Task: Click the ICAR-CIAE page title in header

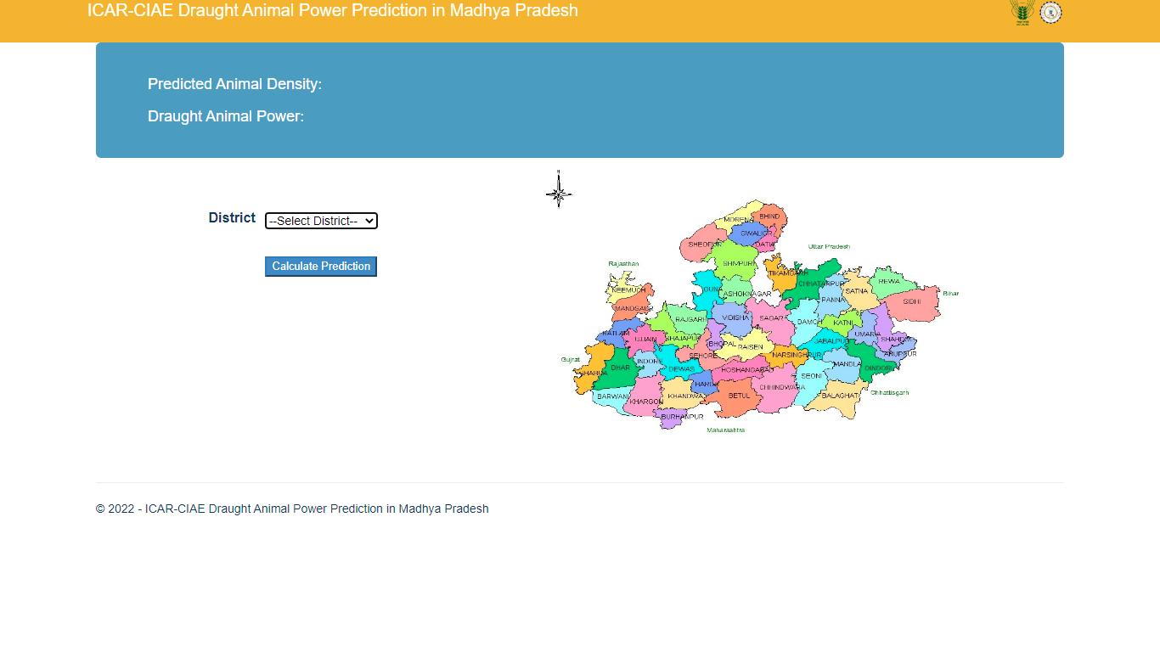Action: 332,11
